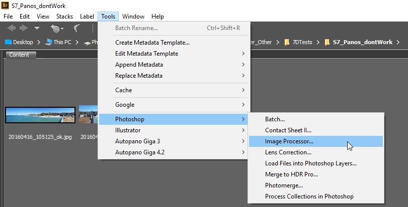Click the 7DTests folder breadcrumb
Screen dimensions: 408x207
302,42
